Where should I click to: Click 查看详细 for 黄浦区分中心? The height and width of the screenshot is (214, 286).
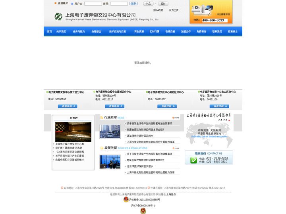click(x=114, y=106)
